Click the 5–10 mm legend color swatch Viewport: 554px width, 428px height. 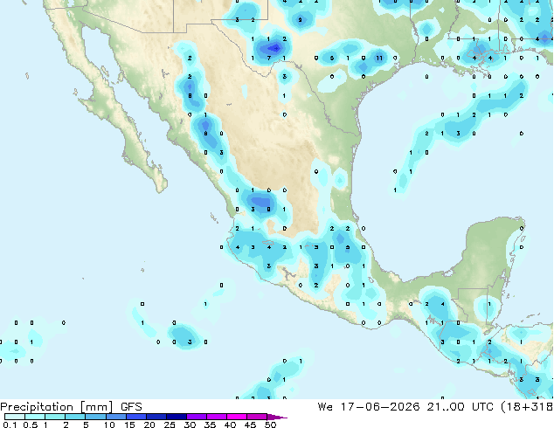[96, 417]
